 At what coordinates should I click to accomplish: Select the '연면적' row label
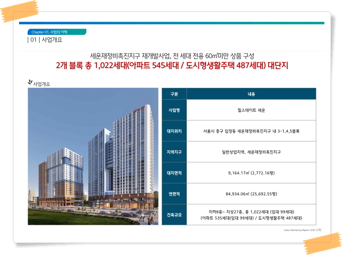click(174, 194)
